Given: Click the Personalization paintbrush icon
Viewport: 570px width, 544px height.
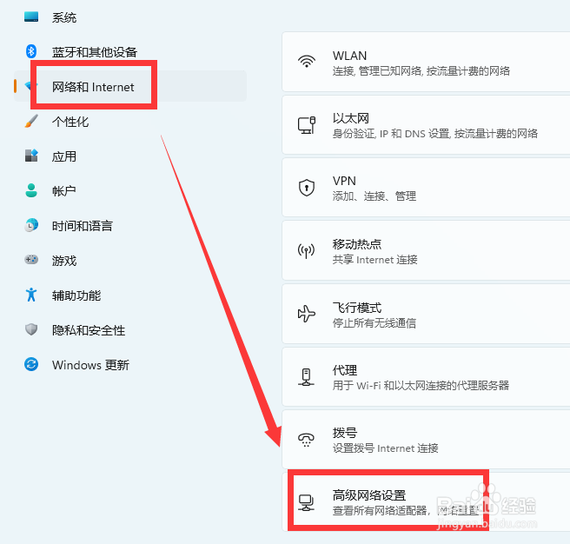Looking at the screenshot, I should (x=31, y=121).
